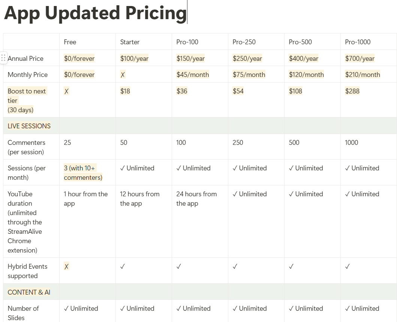
Task: Click the Monthly Price row label
Action: pyautogui.click(x=28, y=75)
